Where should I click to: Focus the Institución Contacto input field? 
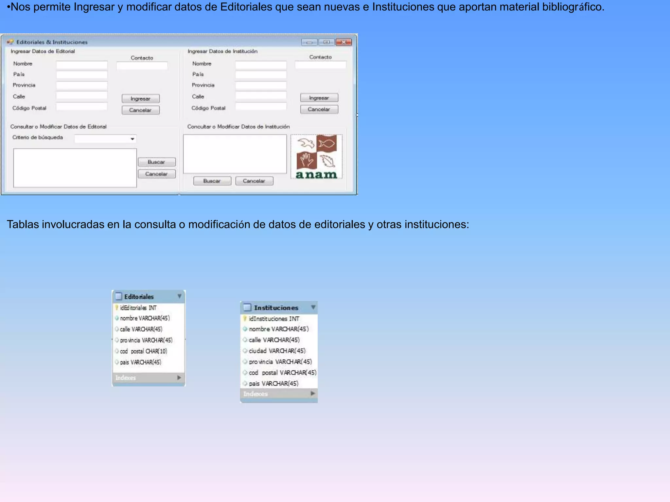321,65
